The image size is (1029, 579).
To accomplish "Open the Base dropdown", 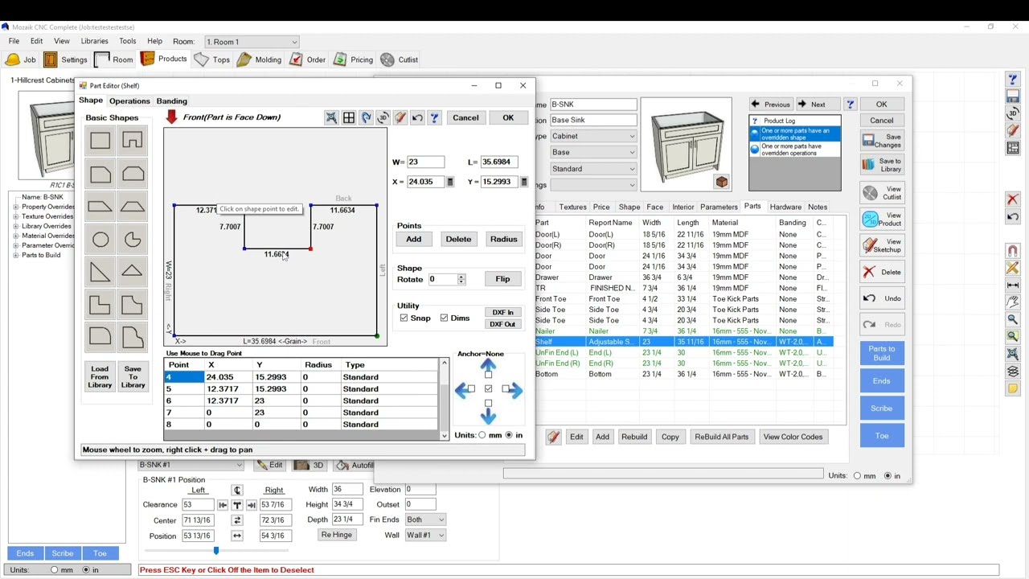I will [x=593, y=152].
